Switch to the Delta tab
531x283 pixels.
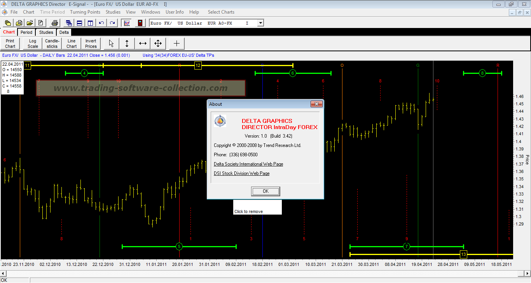tap(64, 32)
